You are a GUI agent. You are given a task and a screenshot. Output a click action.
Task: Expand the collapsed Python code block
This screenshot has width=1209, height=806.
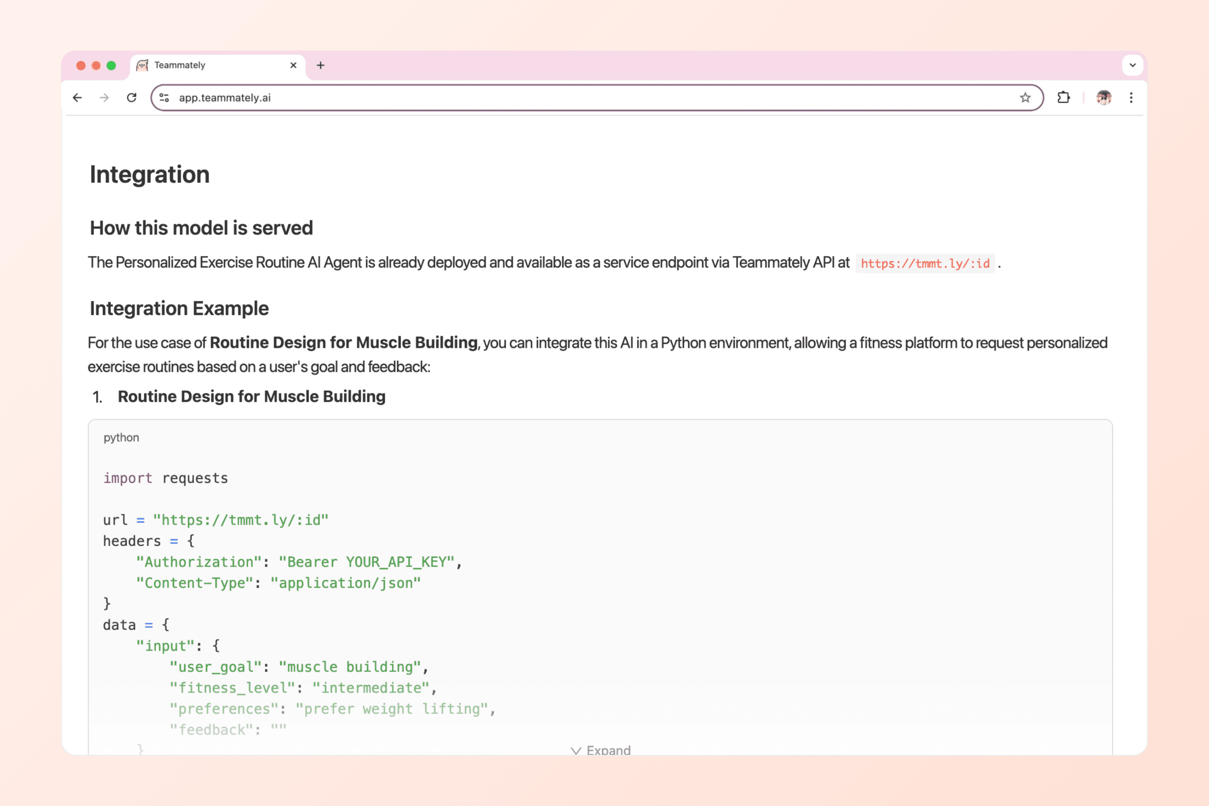coord(600,750)
